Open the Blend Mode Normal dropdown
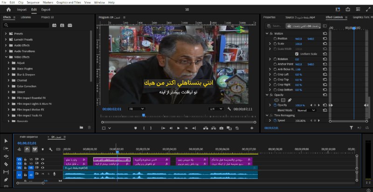Image resolution: width=373 pixels, height=192 pixels. pos(306,110)
